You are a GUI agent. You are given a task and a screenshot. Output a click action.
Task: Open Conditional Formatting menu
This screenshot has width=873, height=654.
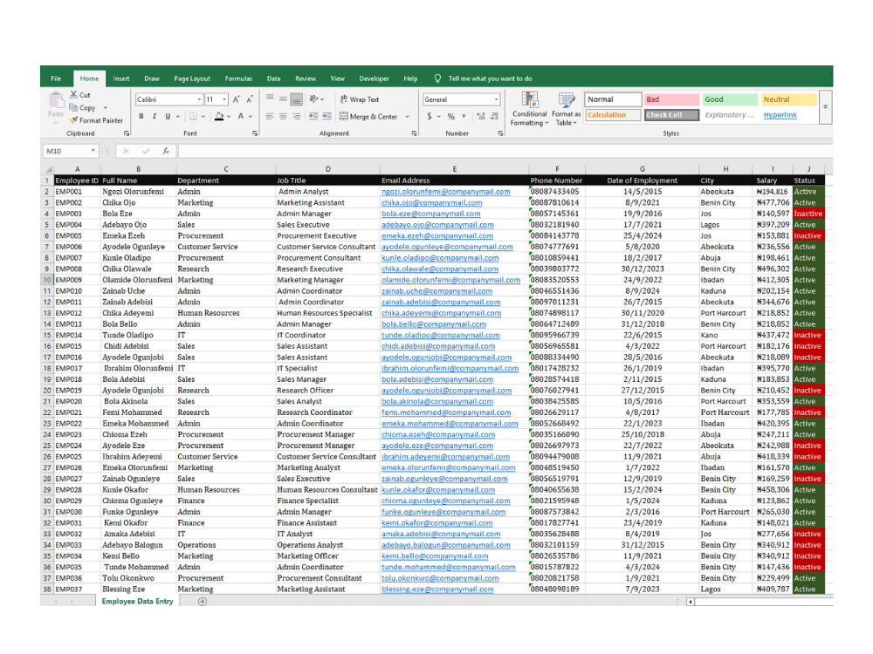530,109
